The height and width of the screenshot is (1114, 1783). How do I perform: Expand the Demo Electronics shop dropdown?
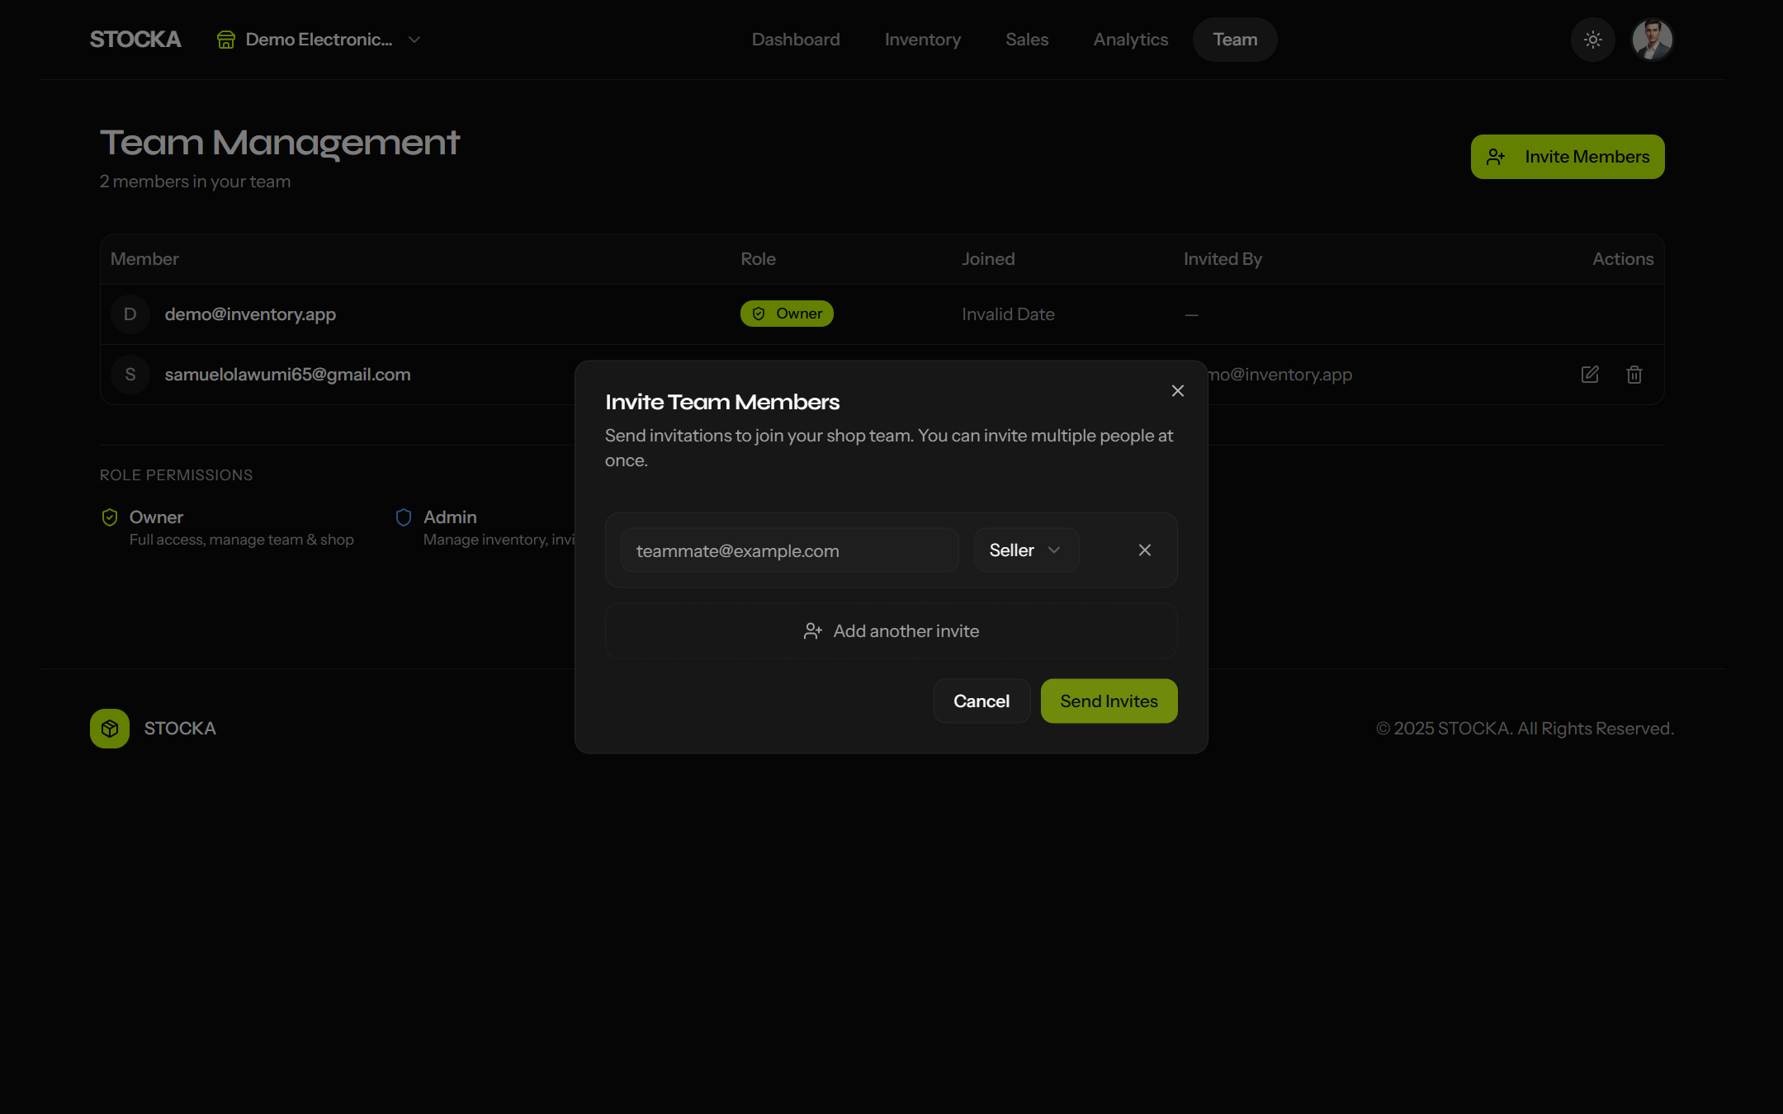tap(414, 40)
